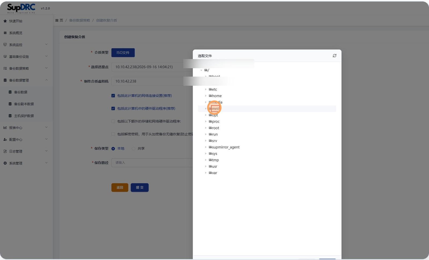Select the root folder in tree
Image resolution: width=429 pixels, height=260 pixels.
tap(215, 128)
